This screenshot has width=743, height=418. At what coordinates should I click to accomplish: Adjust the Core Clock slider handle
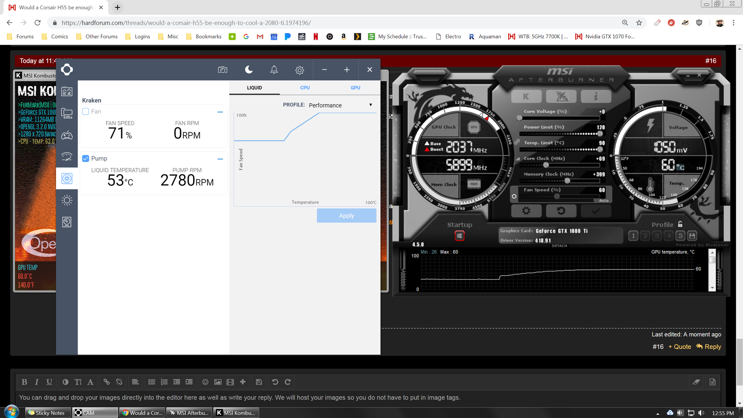[x=546, y=165]
